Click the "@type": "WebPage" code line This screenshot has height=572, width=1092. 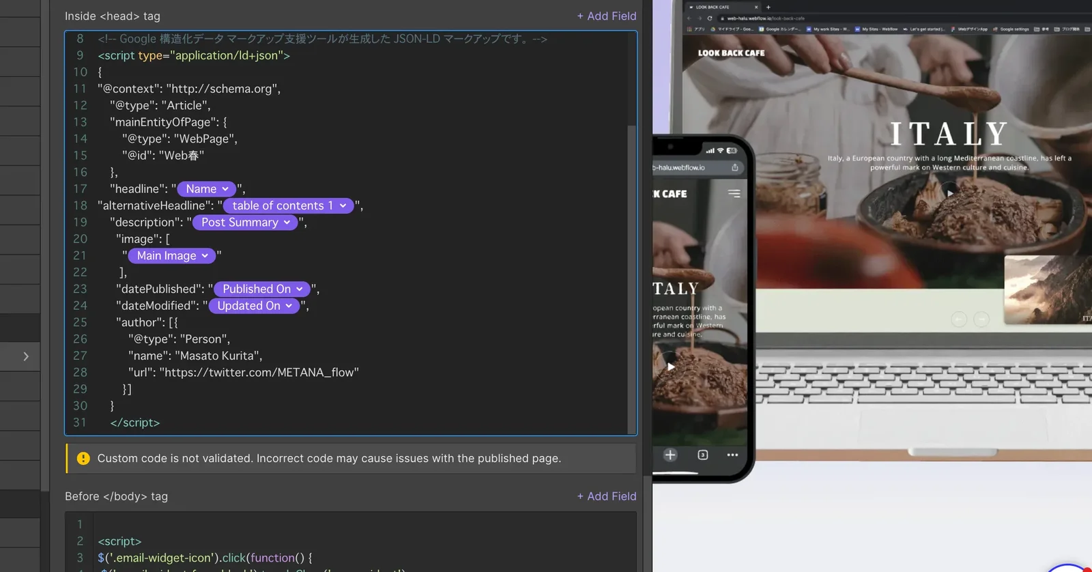pyautogui.click(x=180, y=139)
